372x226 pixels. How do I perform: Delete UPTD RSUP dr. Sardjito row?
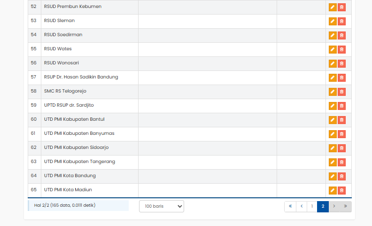(x=341, y=106)
